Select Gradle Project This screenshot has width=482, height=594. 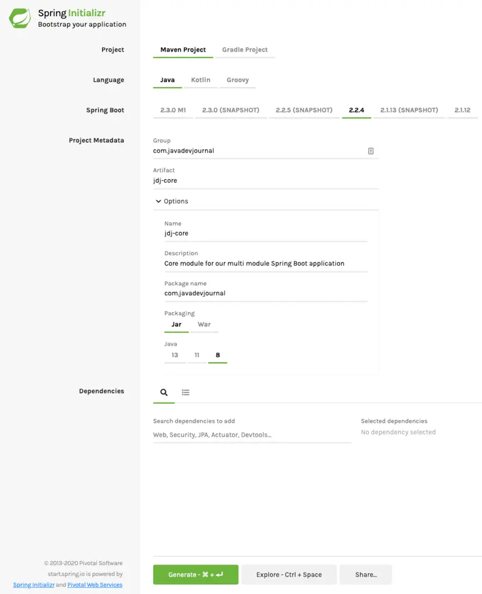[244, 50]
